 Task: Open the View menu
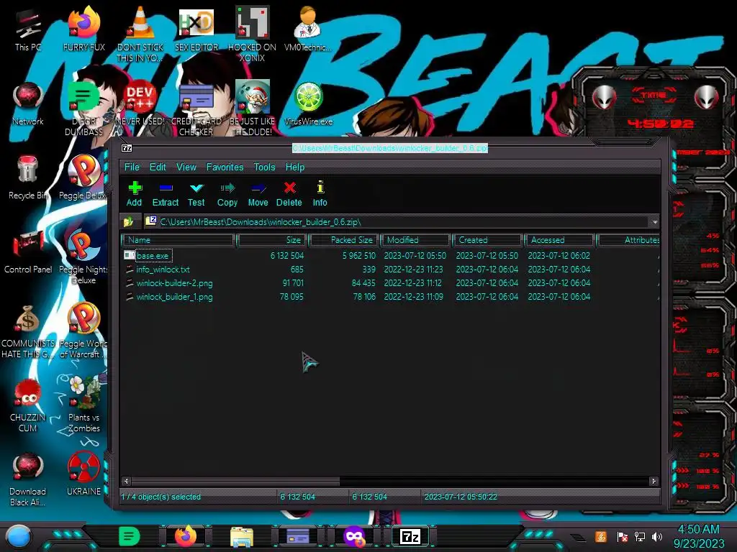186,167
